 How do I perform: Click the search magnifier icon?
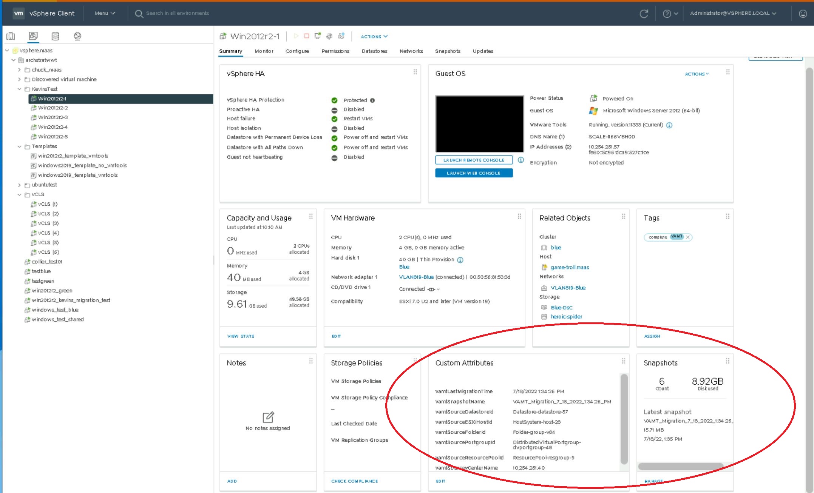coord(139,14)
